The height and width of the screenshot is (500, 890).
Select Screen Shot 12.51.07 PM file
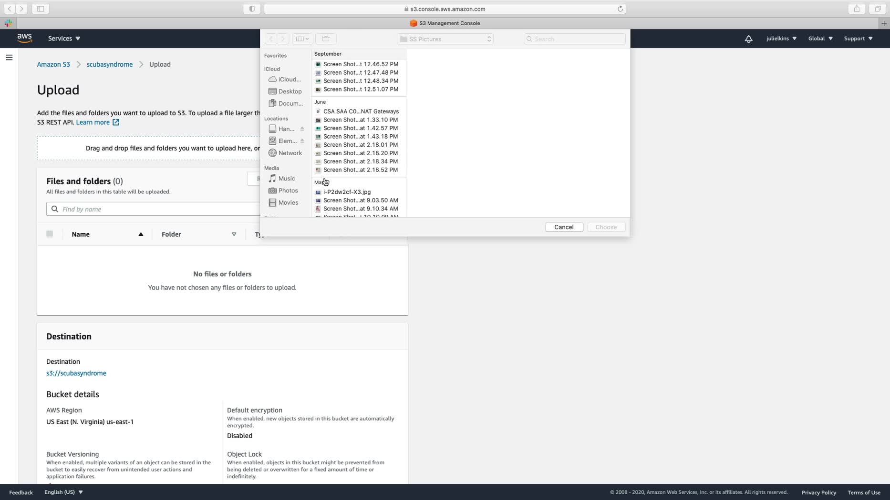click(x=359, y=90)
